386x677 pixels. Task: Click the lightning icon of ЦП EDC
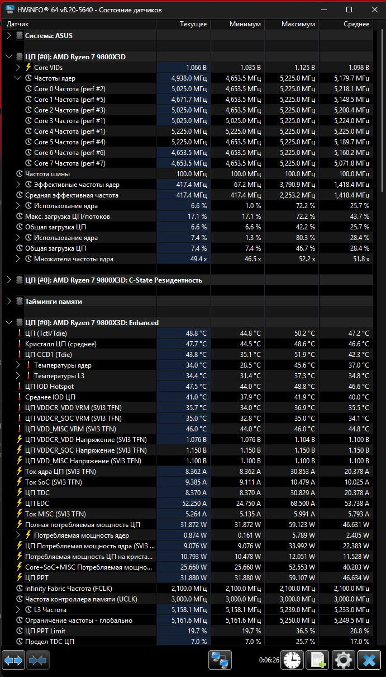(20, 504)
